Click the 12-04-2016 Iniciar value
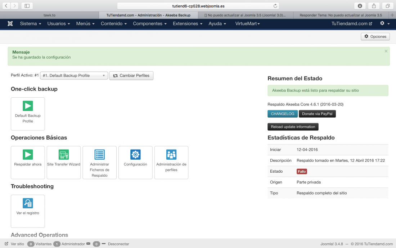 [307, 150]
